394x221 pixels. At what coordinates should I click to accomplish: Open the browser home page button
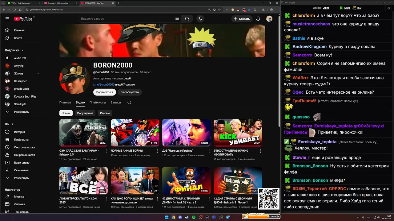pos(20,10)
